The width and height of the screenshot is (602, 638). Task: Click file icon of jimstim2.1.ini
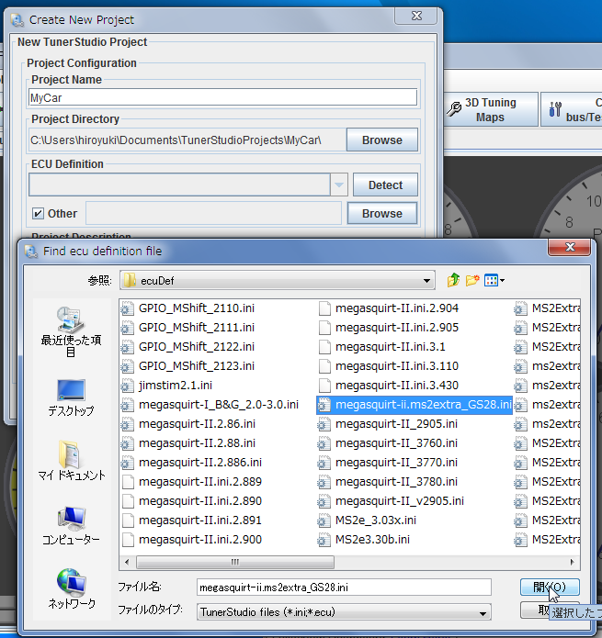coord(128,386)
